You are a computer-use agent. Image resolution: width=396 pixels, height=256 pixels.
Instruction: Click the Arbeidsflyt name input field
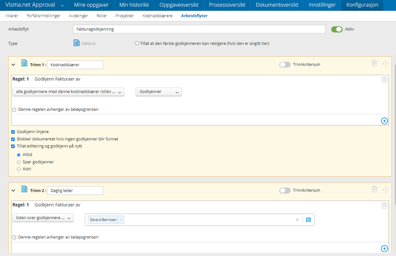(x=199, y=29)
